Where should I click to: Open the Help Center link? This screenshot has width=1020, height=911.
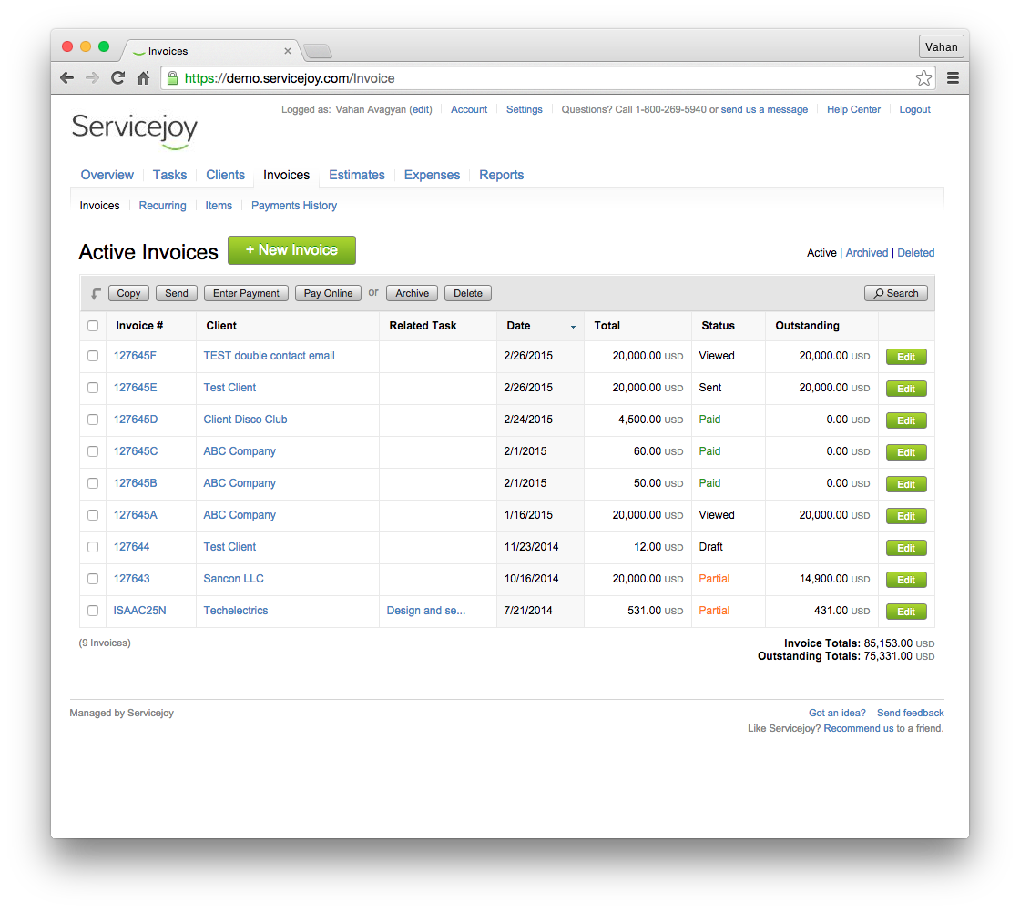pos(853,109)
